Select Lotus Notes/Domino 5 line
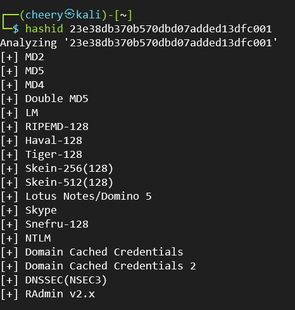The image size is (295, 310). tap(76, 197)
